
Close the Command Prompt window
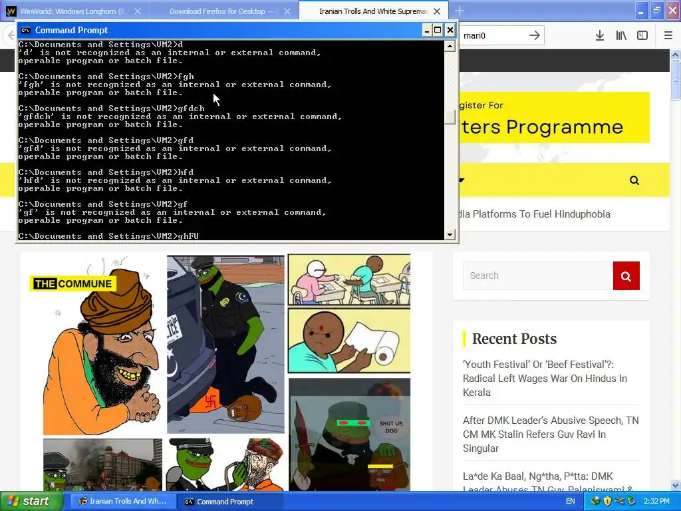tap(450, 30)
